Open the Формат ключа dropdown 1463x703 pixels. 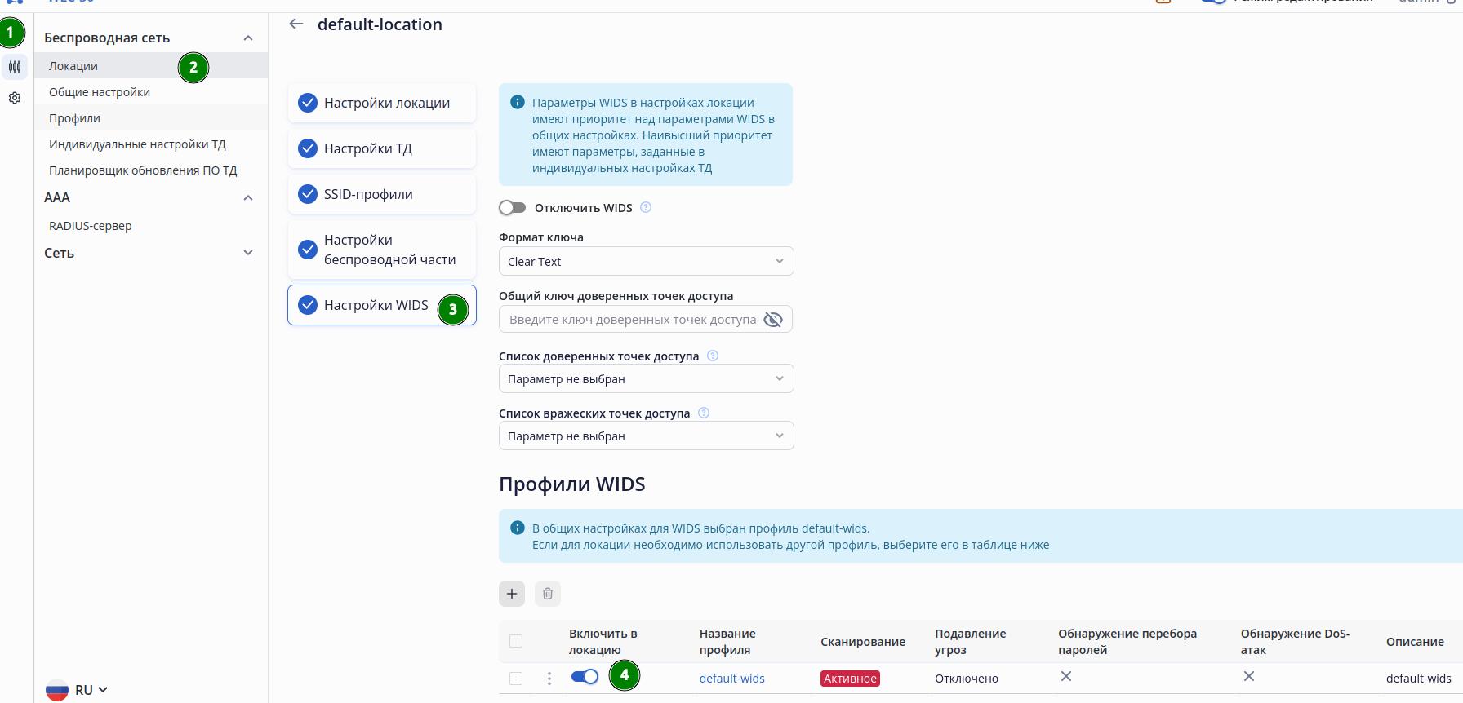point(646,262)
